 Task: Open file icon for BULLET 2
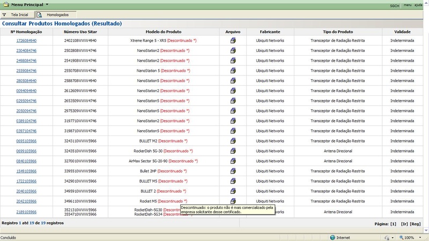coord(233,191)
